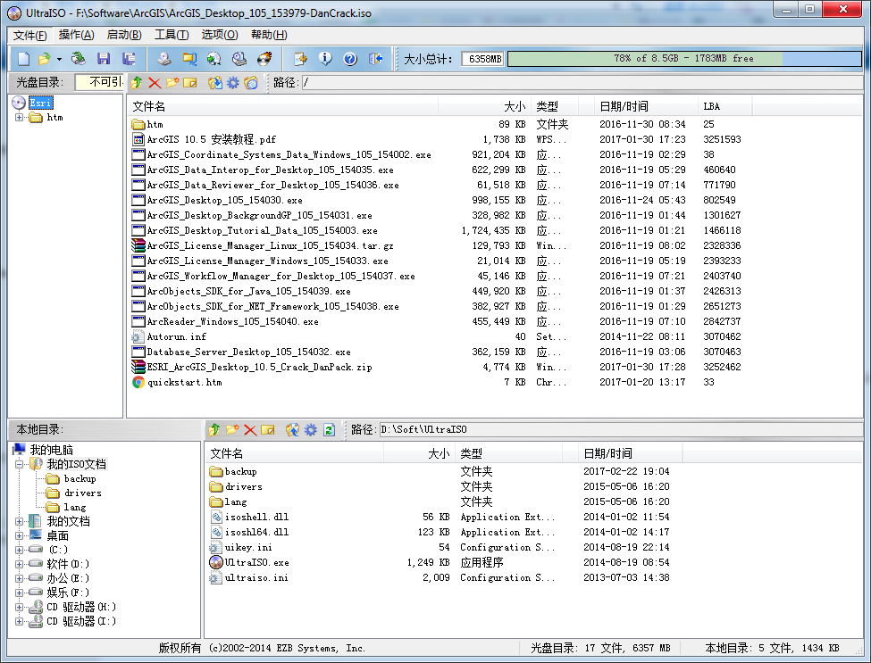Click the red X delete icon in disc pane

click(155, 83)
